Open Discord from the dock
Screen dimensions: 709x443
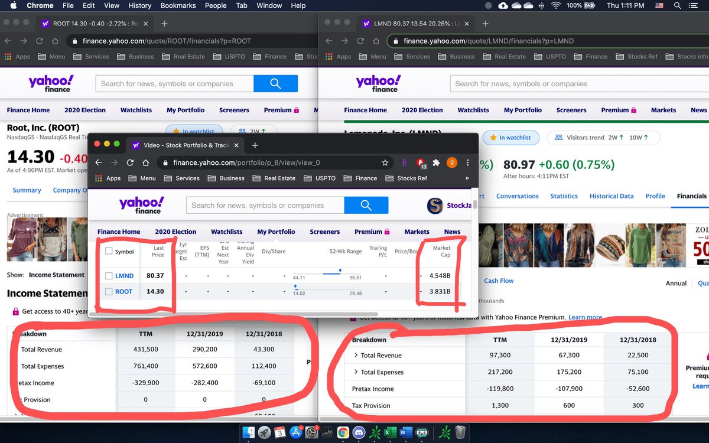pyautogui.click(x=358, y=433)
